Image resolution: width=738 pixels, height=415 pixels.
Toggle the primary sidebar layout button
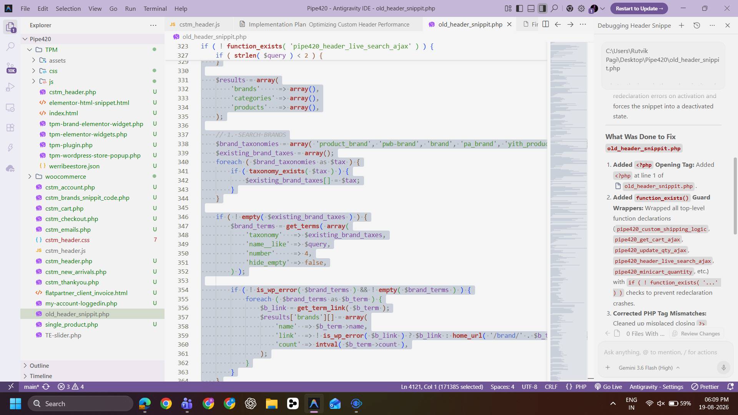pyautogui.click(x=520, y=8)
